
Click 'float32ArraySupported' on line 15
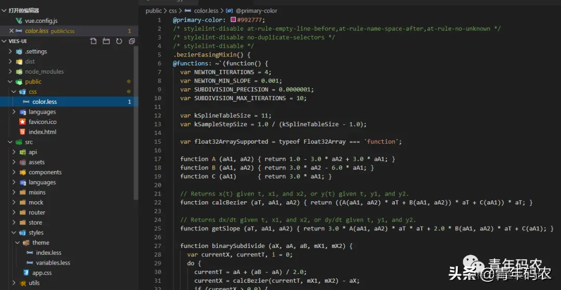[231, 142]
